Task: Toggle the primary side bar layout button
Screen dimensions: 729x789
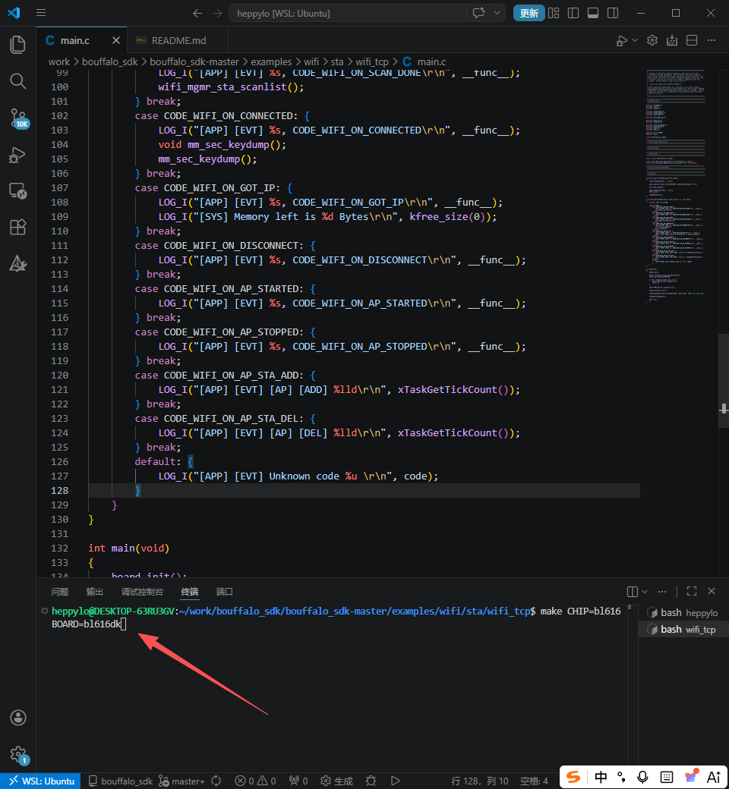Action: coord(573,13)
